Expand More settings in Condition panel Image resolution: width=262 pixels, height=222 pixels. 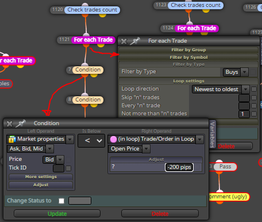pos(41,177)
